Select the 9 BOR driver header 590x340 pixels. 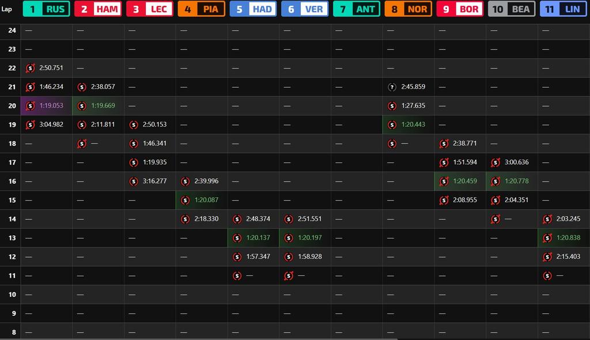click(x=460, y=9)
